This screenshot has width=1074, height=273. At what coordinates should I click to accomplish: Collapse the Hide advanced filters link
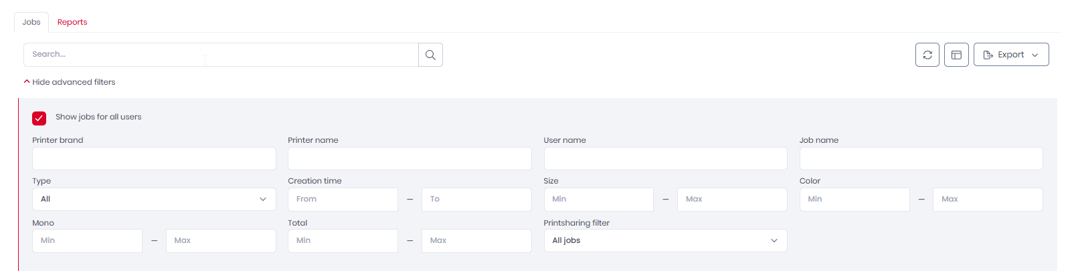(70, 82)
